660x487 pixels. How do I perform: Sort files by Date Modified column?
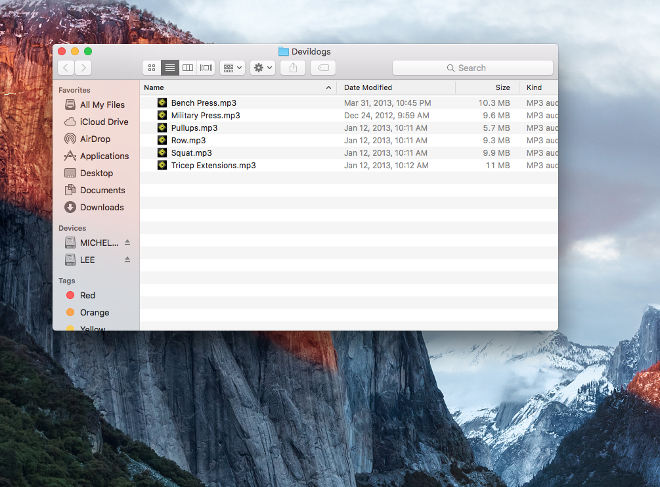pyautogui.click(x=368, y=87)
